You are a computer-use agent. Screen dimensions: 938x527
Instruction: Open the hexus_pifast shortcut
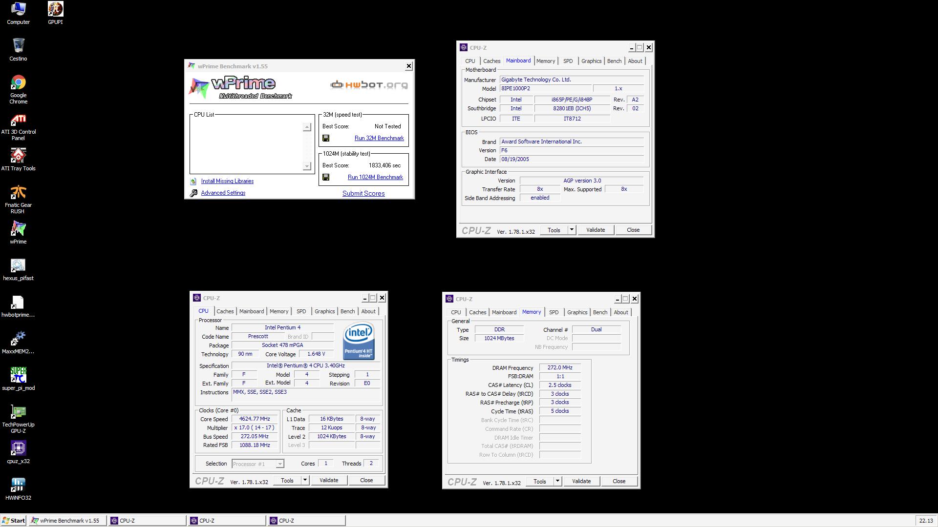[18, 269]
